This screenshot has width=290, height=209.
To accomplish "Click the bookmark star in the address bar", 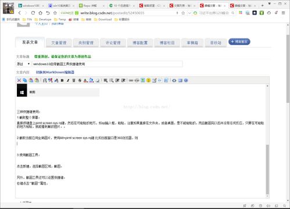I will pos(183,13).
